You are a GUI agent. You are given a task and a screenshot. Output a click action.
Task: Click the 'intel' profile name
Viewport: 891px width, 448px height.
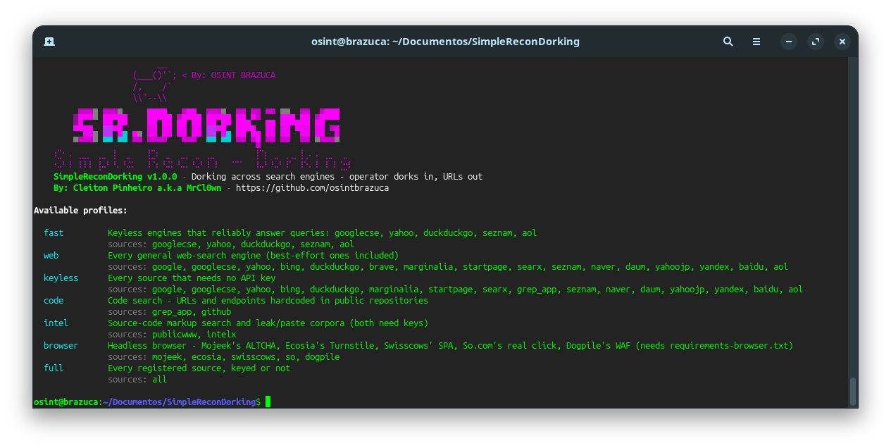56,323
